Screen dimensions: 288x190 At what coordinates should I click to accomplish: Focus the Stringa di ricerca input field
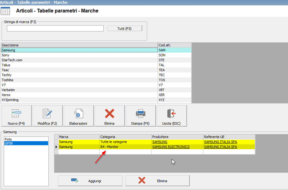point(55,28)
